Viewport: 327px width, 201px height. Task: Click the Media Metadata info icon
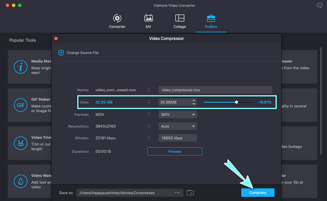click(x=20, y=67)
